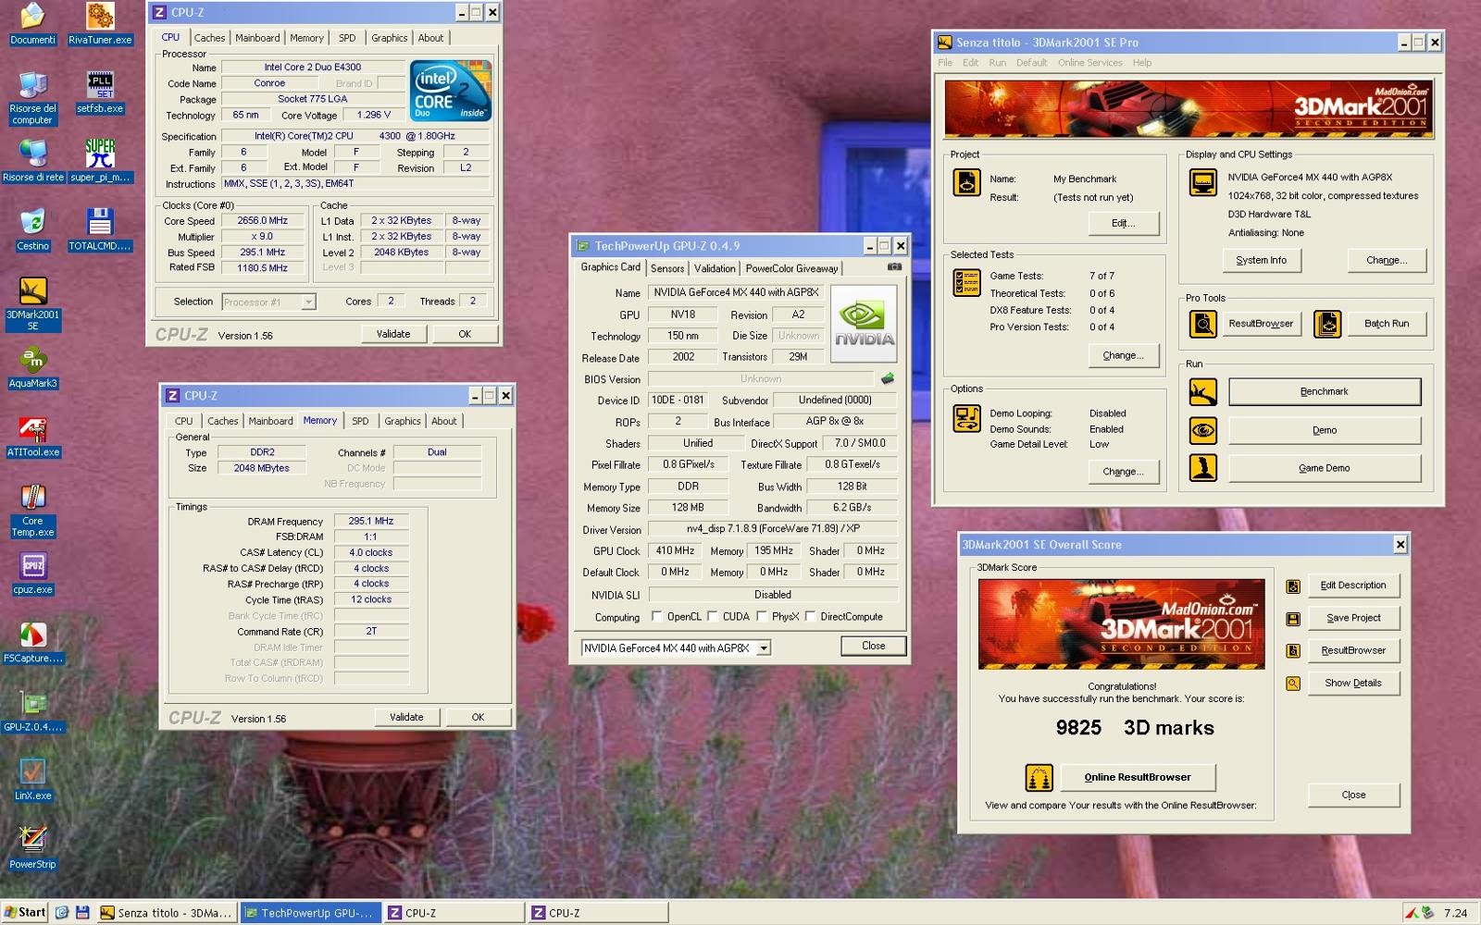
Task: Click the Batch Run icon in Pro Tools
Action: tap(1327, 324)
